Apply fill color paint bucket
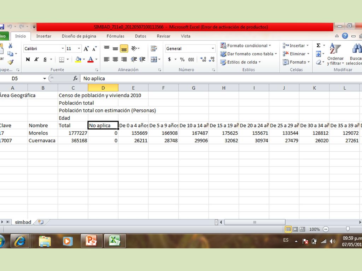 click(x=78, y=59)
